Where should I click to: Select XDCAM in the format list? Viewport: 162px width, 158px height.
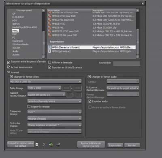pyautogui.click(x=16, y=48)
